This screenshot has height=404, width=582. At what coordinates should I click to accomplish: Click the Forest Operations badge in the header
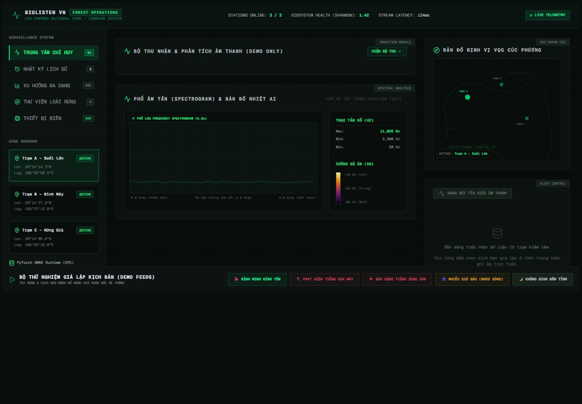click(95, 13)
